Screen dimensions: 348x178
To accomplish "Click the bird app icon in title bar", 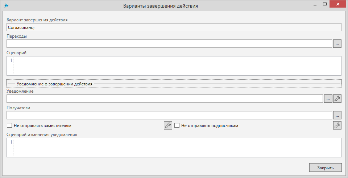I will [6, 6].
